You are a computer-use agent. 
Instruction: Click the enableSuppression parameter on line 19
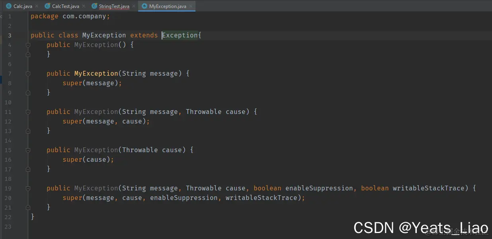[319, 188]
